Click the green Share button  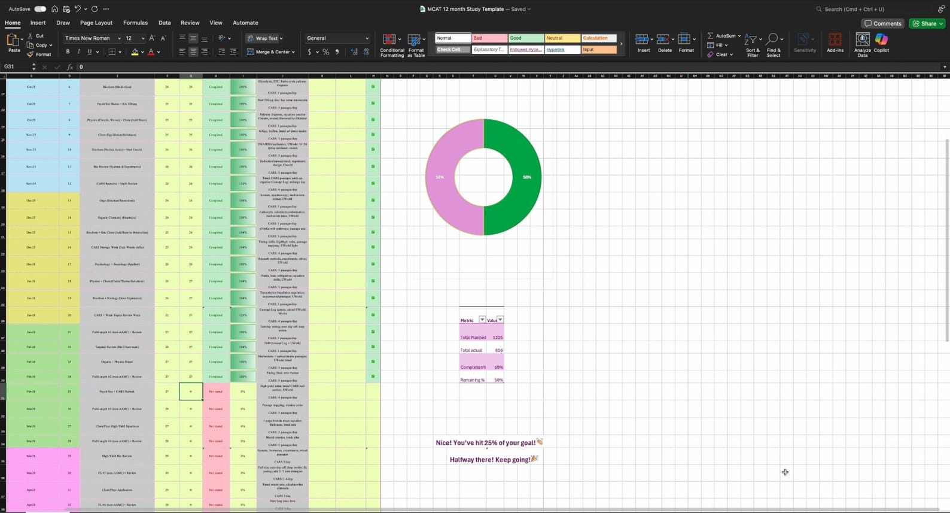click(x=926, y=23)
